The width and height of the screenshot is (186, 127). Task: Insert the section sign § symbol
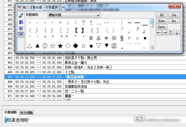pyautogui.click(x=122, y=38)
